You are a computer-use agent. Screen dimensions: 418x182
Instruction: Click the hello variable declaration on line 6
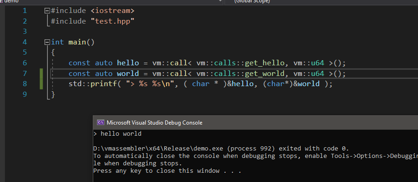coord(128,63)
